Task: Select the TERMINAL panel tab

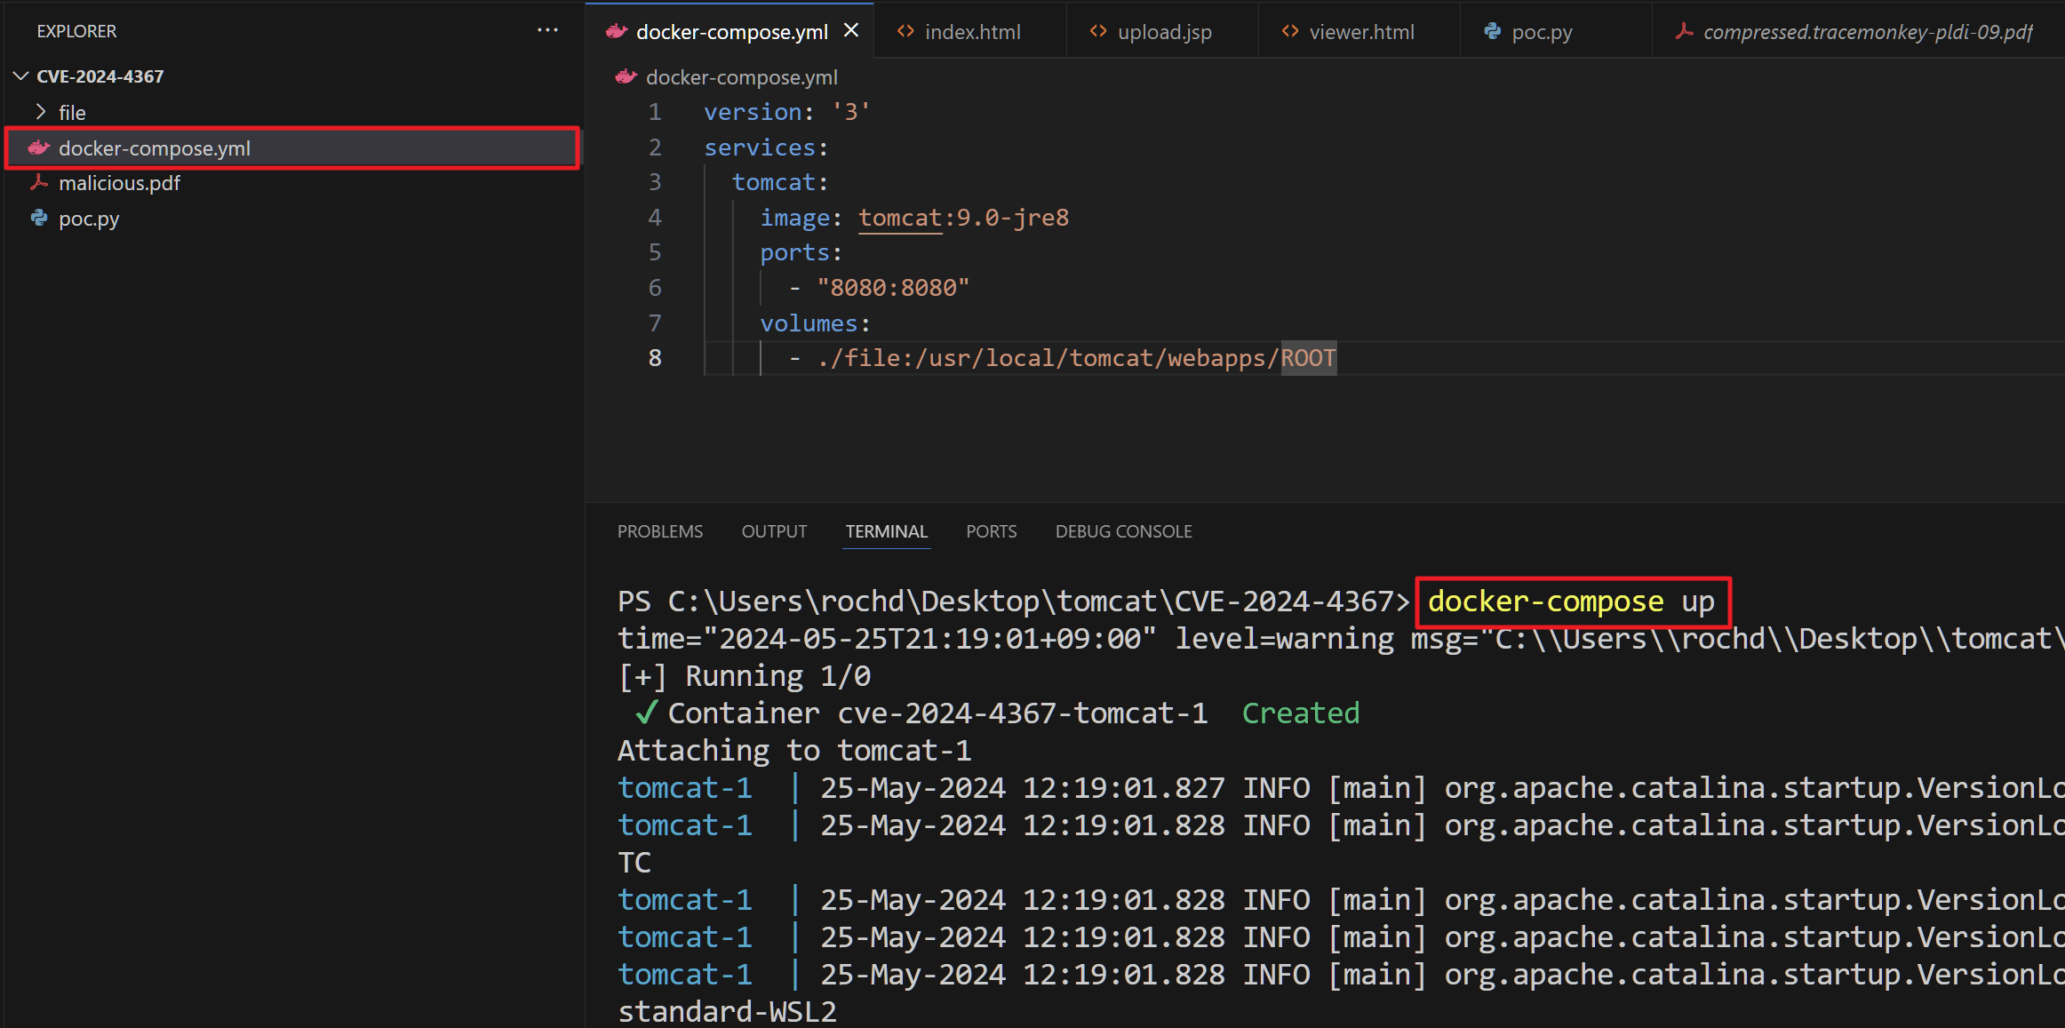Action: click(886, 531)
